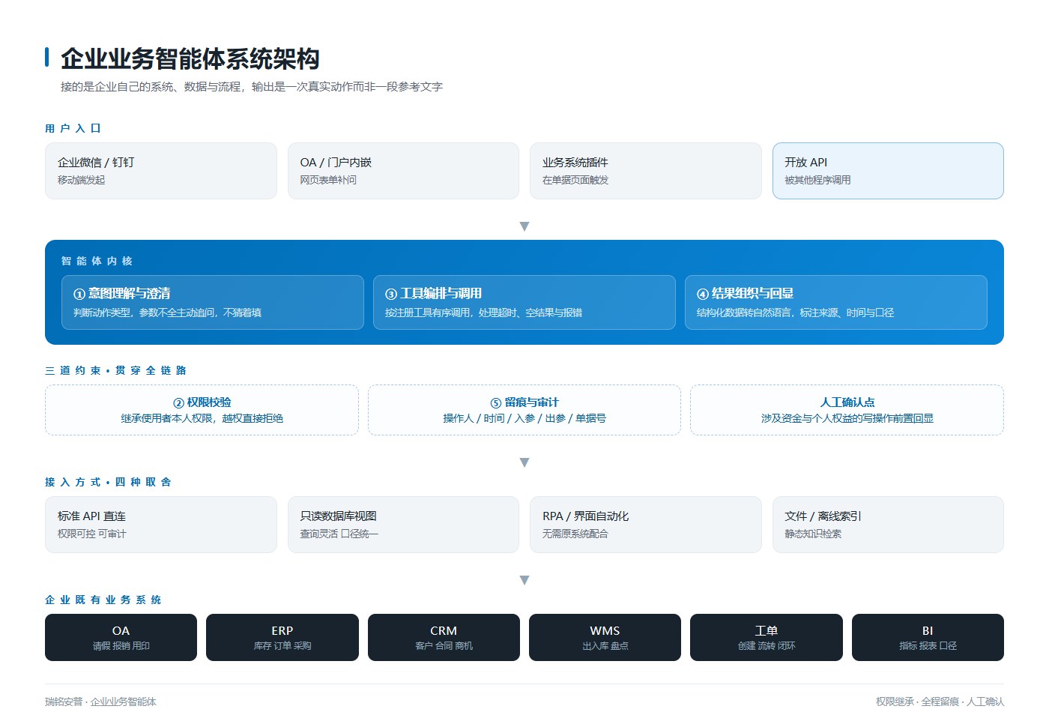
Task: Choose the 人工确认点 constraint box
Action: (x=847, y=410)
